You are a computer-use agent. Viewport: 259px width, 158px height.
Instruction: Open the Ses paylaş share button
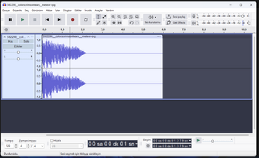click(176, 17)
